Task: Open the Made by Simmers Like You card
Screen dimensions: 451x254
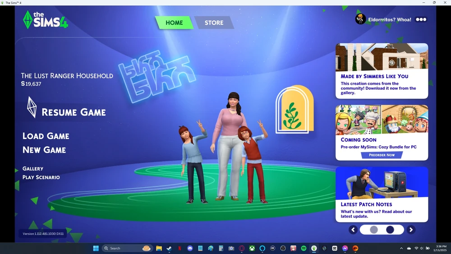Action: click(x=382, y=71)
